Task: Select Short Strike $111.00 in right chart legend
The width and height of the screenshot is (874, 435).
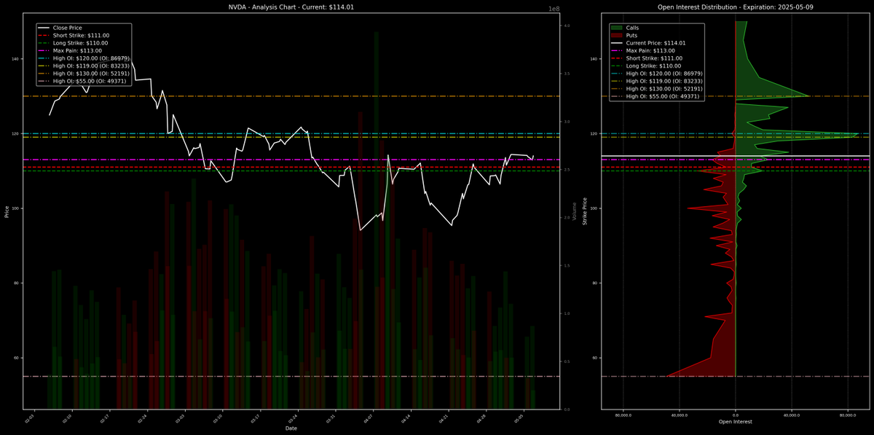Action: coord(647,58)
